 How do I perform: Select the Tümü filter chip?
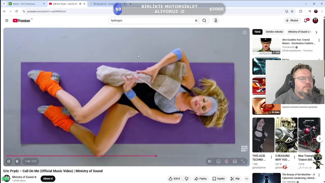pos(257,32)
